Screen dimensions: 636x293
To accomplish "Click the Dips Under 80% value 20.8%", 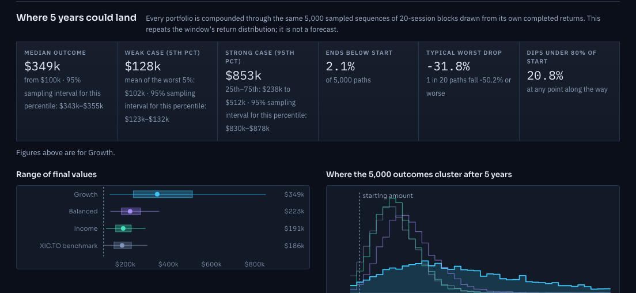I will tap(545, 76).
